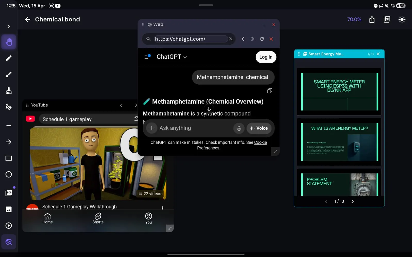Open the ChatGPT sidebar menu

coord(147,57)
